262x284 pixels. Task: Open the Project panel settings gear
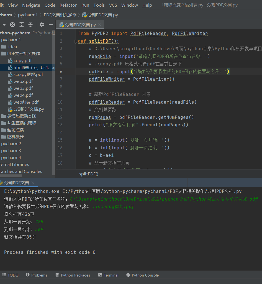(x=42, y=25)
